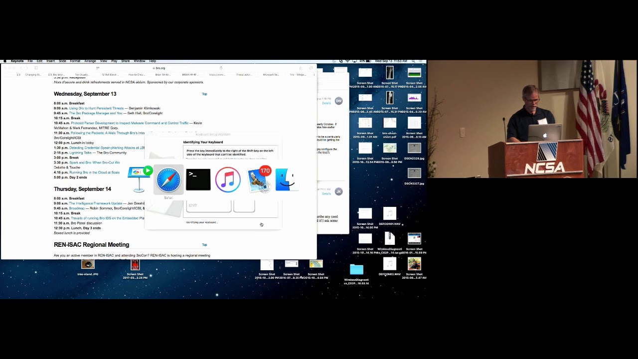
Task: Switch to 12 Volt Electr Safari tab
Action: [110, 75]
